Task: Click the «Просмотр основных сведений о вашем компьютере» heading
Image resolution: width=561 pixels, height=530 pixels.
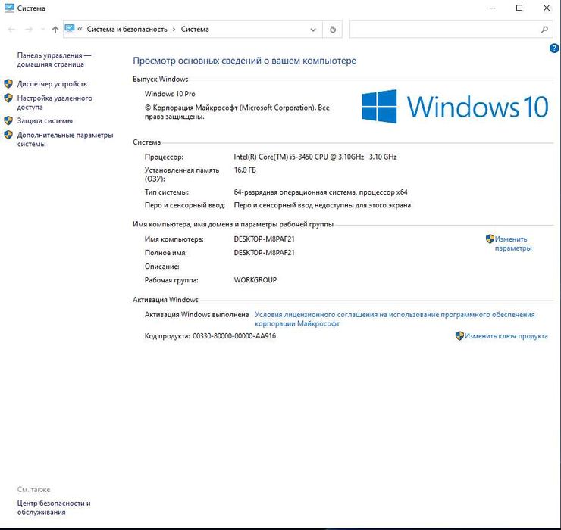Action: [x=244, y=61]
